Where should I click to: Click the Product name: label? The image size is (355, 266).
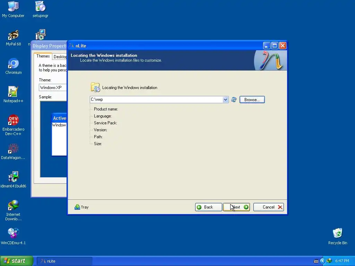coord(106,109)
